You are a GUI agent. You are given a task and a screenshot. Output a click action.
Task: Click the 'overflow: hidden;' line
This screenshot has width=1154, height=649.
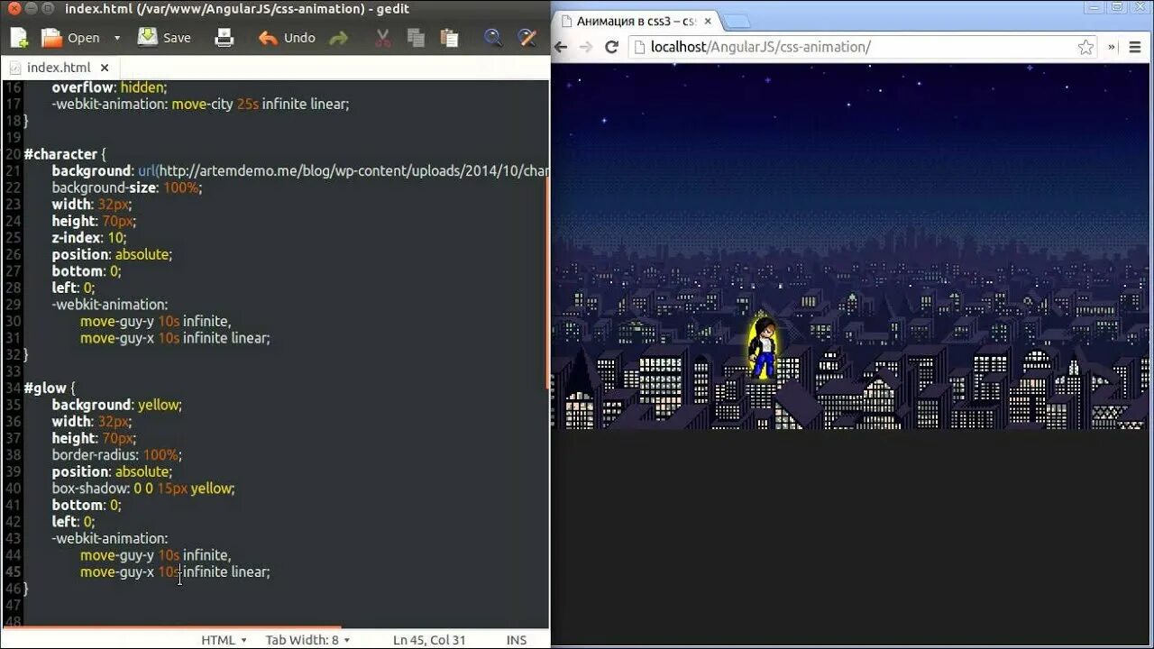click(x=110, y=87)
